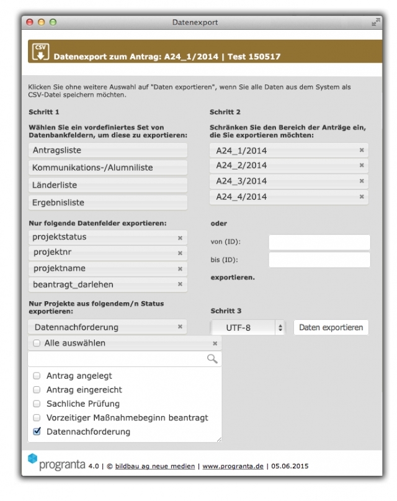Enable the Antrag angelegt checkbox
Viewport: 397px width, 501px height.
pos(37,376)
